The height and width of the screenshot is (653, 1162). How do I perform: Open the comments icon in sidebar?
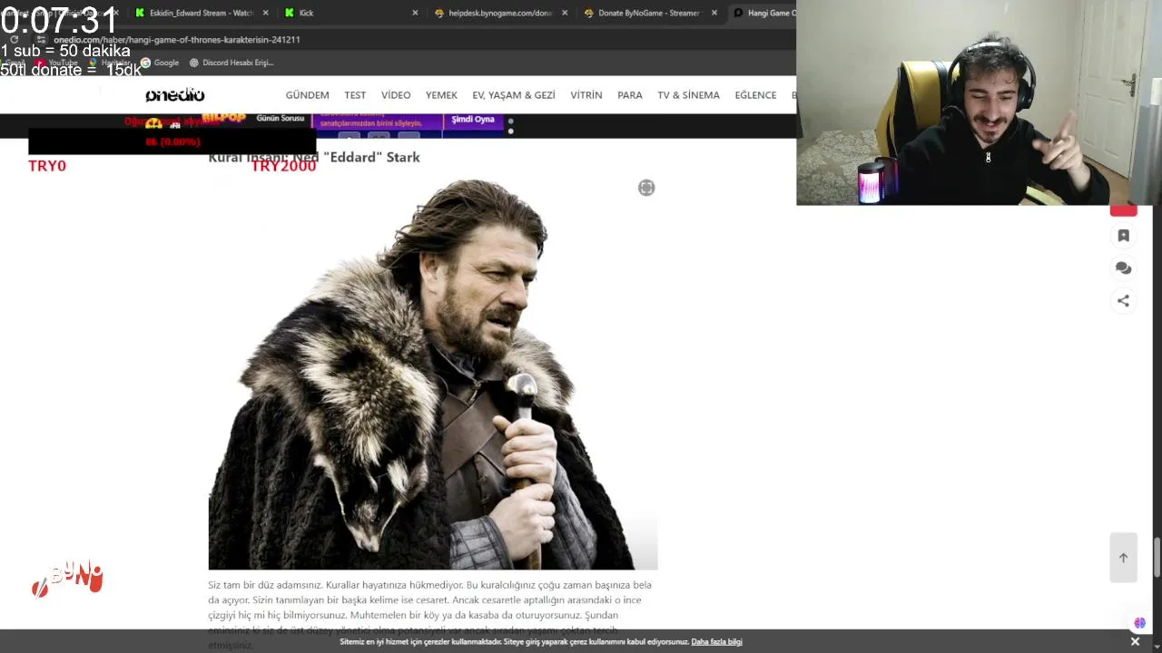click(x=1123, y=268)
